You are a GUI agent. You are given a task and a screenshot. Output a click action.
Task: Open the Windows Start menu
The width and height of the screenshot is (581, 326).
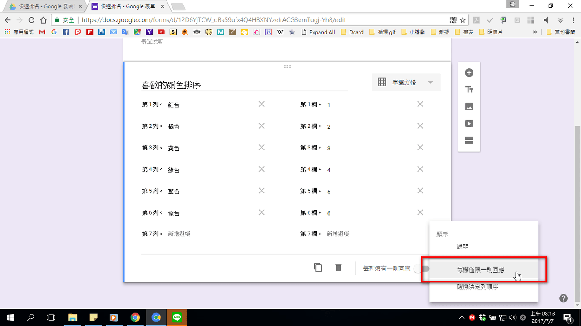click(x=10, y=317)
